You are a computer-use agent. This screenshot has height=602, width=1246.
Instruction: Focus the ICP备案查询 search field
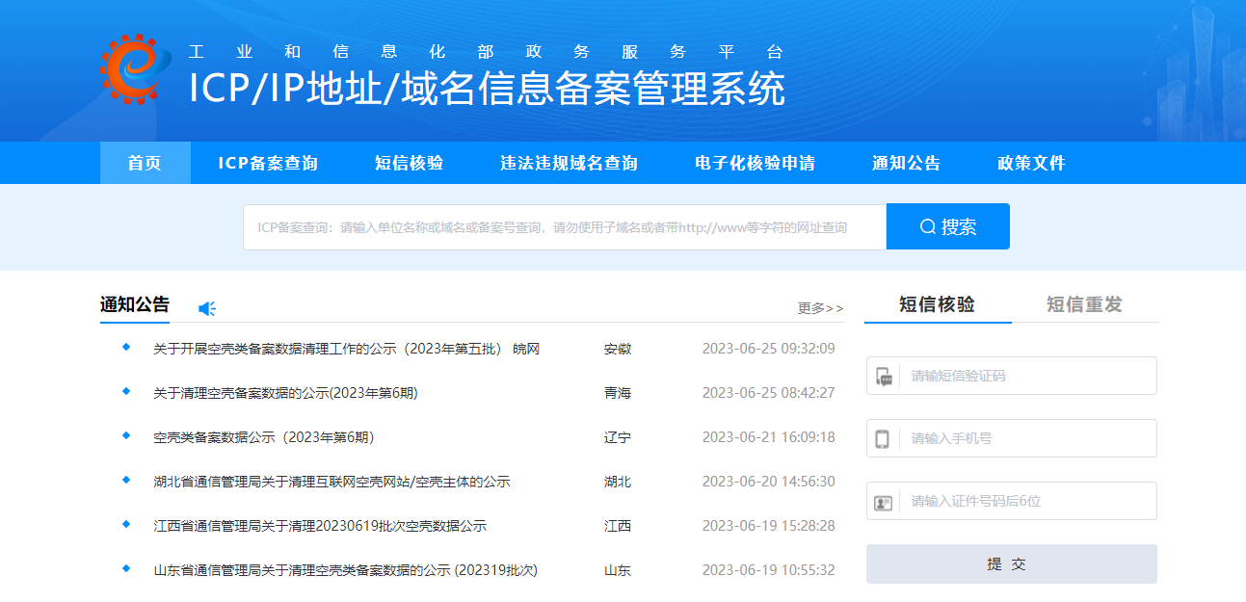[565, 227]
